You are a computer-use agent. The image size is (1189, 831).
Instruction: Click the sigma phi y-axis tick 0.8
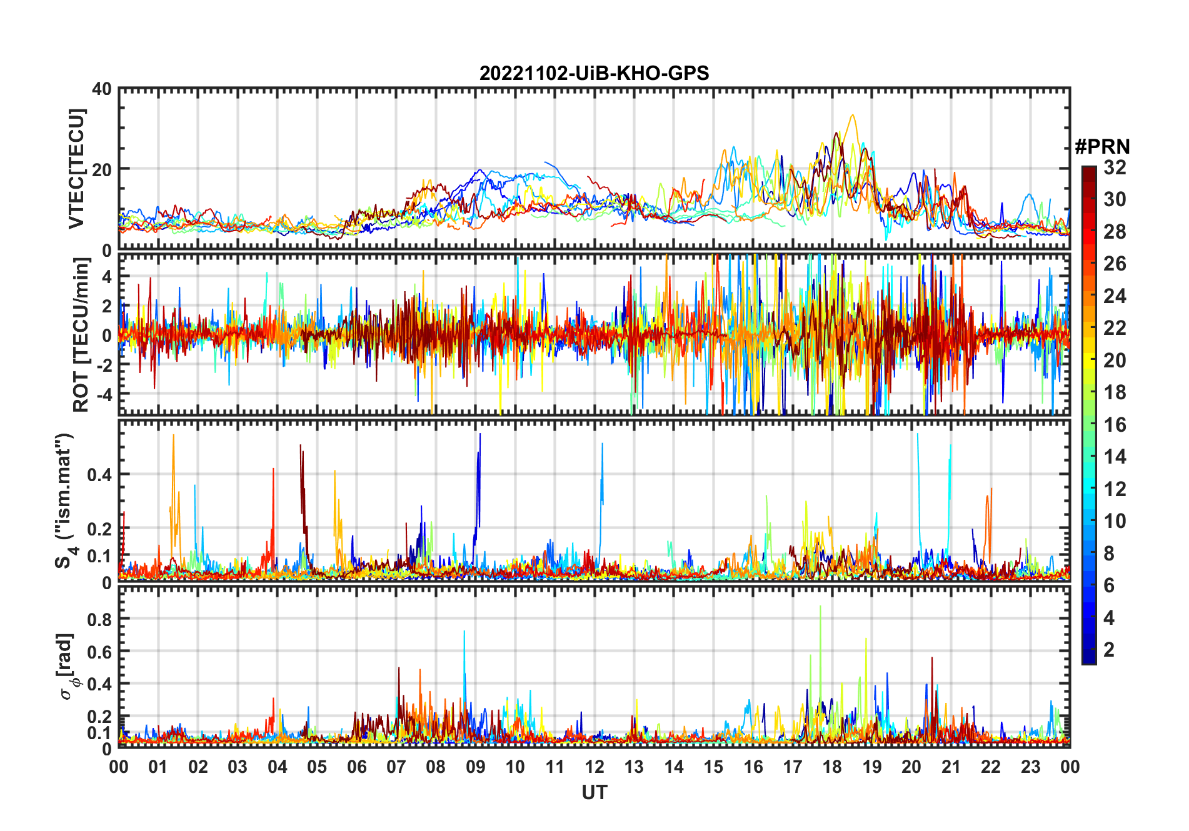coord(100,619)
